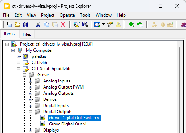Click the Grove Digital Out Switch.vi icon
Viewport: 186px width, 133px height.
click(x=43, y=118)
